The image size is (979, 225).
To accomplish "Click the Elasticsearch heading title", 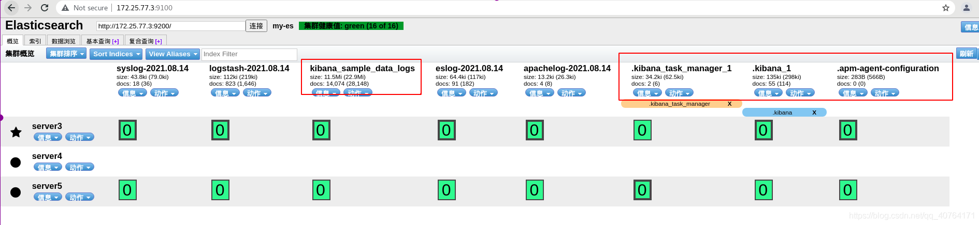I will [44, 25].
